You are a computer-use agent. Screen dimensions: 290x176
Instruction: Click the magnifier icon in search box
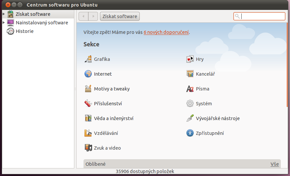point(237,16)
